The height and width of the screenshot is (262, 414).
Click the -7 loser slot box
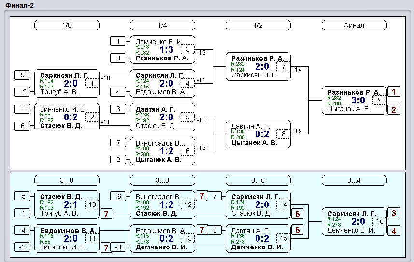click(x=214, y=196)
